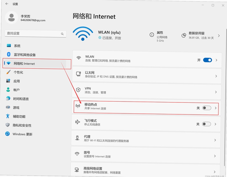Viewport: 227px width, 177px height.
Task: Click the search magnifier icon
Action: [x=62, y=34]
